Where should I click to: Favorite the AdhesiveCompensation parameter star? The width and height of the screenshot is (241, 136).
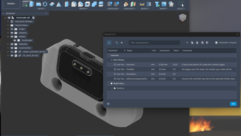point(115,79)
